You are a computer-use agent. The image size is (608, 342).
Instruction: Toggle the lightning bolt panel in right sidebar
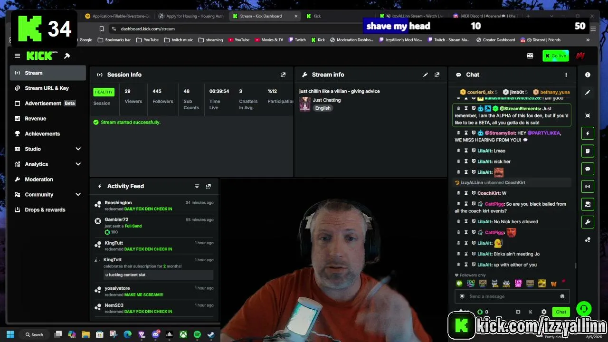pos(588,133)
